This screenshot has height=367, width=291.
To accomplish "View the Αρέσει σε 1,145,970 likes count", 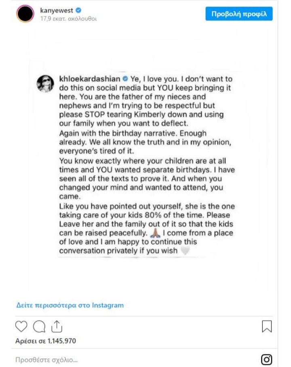I will 46,341.
